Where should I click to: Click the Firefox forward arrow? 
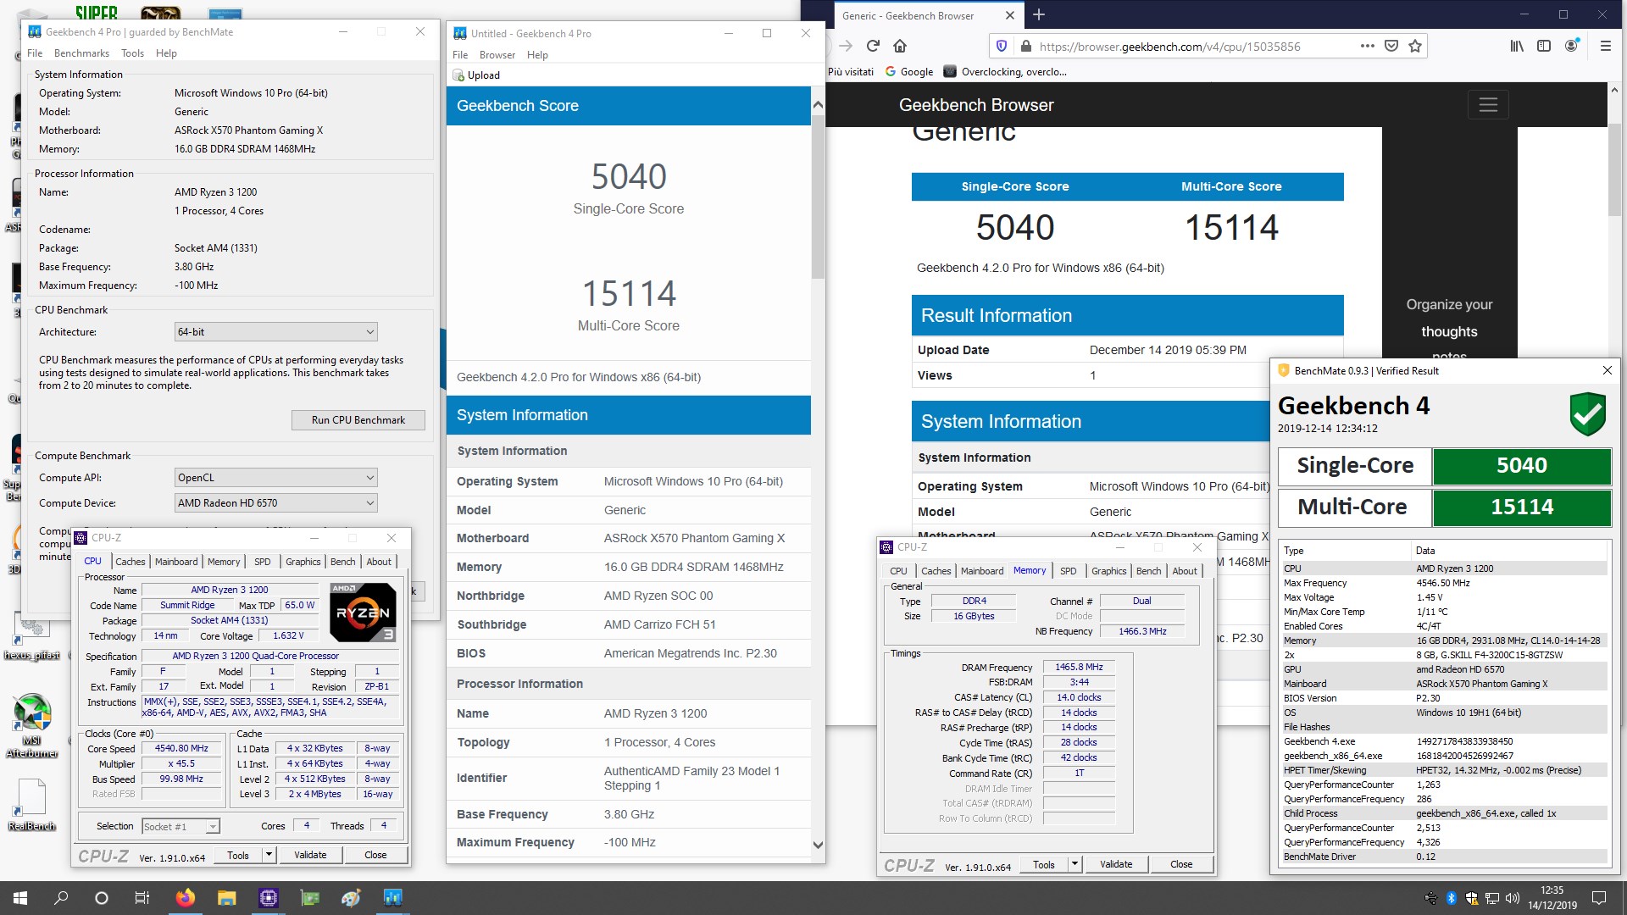(846, 46)
